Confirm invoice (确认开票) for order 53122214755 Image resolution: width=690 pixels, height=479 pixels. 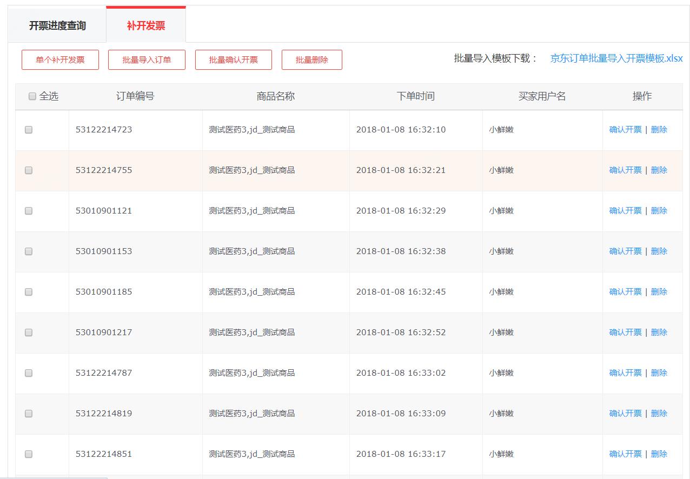click(625, 170)
